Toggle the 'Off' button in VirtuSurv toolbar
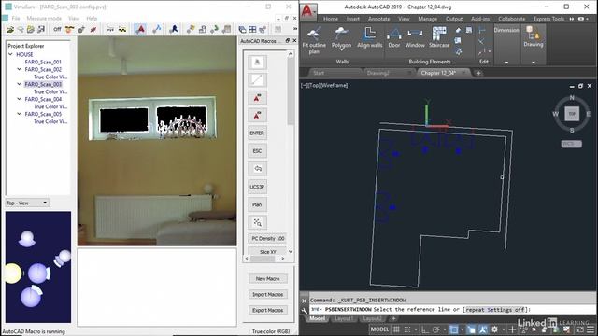 pyautogui.click(x=57, y=29)
